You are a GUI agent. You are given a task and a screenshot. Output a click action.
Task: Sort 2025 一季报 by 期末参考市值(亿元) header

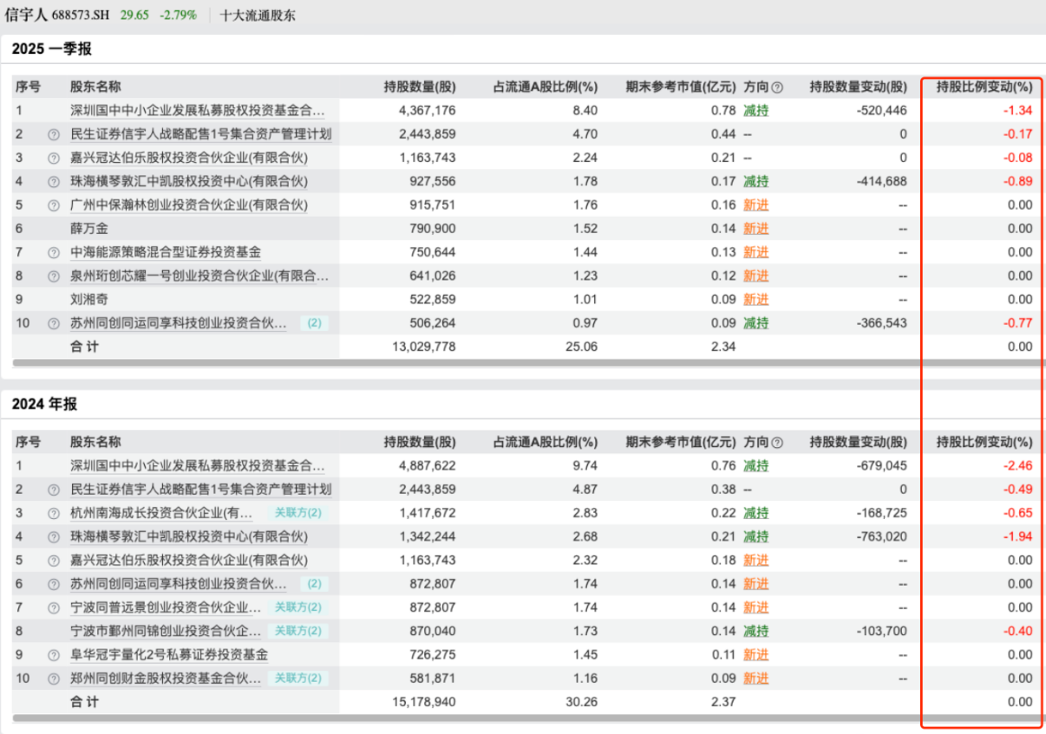pyautogui.click(x=681, y=88)
